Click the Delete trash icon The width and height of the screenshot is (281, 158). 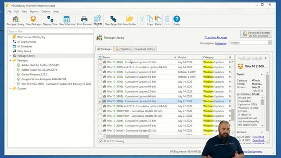(x=167, y=21)
